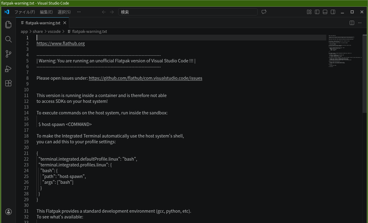This screenshot has width=368, height=223.
Task: Open the ファイル(F) menu
Action: pos(25,12)
